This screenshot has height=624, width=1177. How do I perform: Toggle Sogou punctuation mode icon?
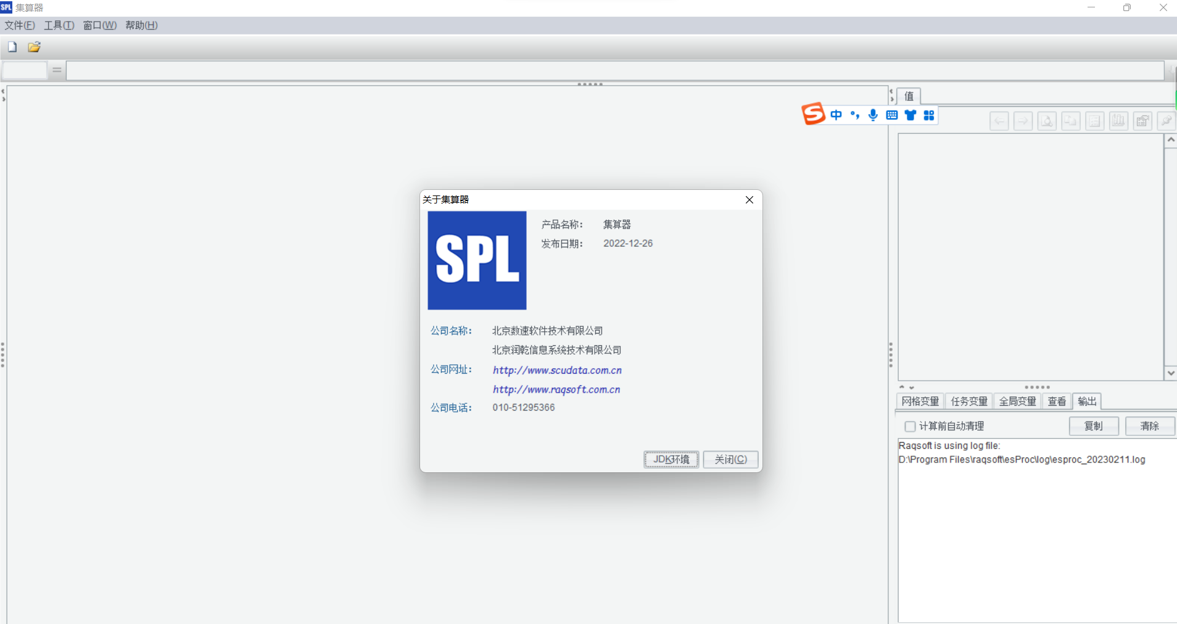[x=855, y=115]
